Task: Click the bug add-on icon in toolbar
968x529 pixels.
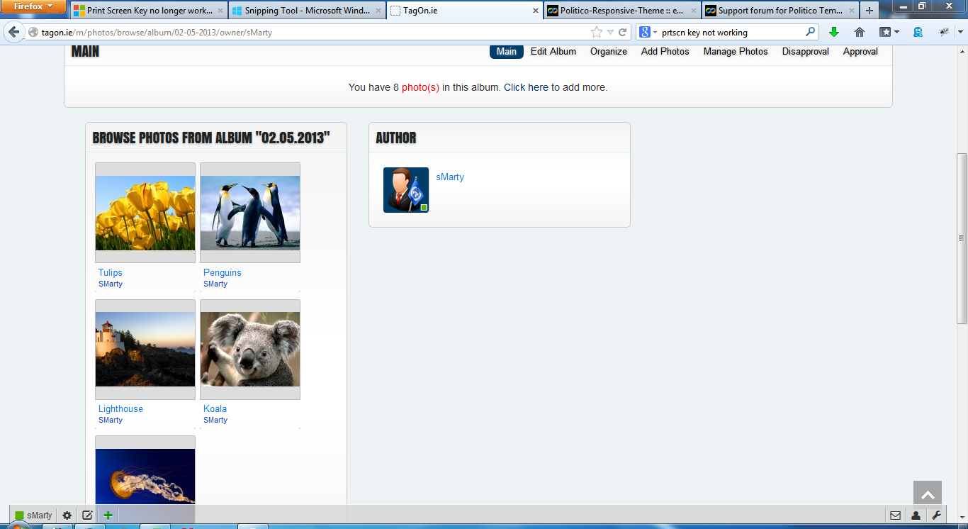Action: [945, 32]
